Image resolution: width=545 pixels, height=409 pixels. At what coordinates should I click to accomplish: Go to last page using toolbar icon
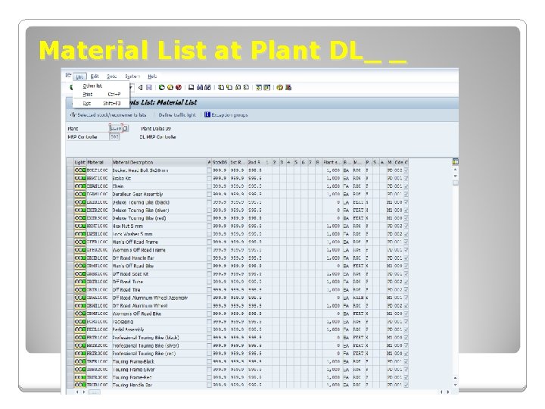(246, 88)
